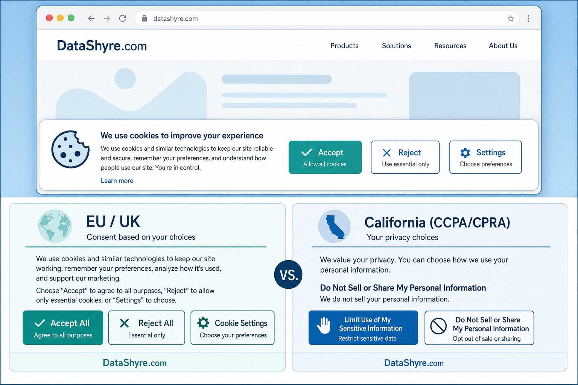
Task: Select Limit Use of My Sensitive Information
Action: (363, 328)
